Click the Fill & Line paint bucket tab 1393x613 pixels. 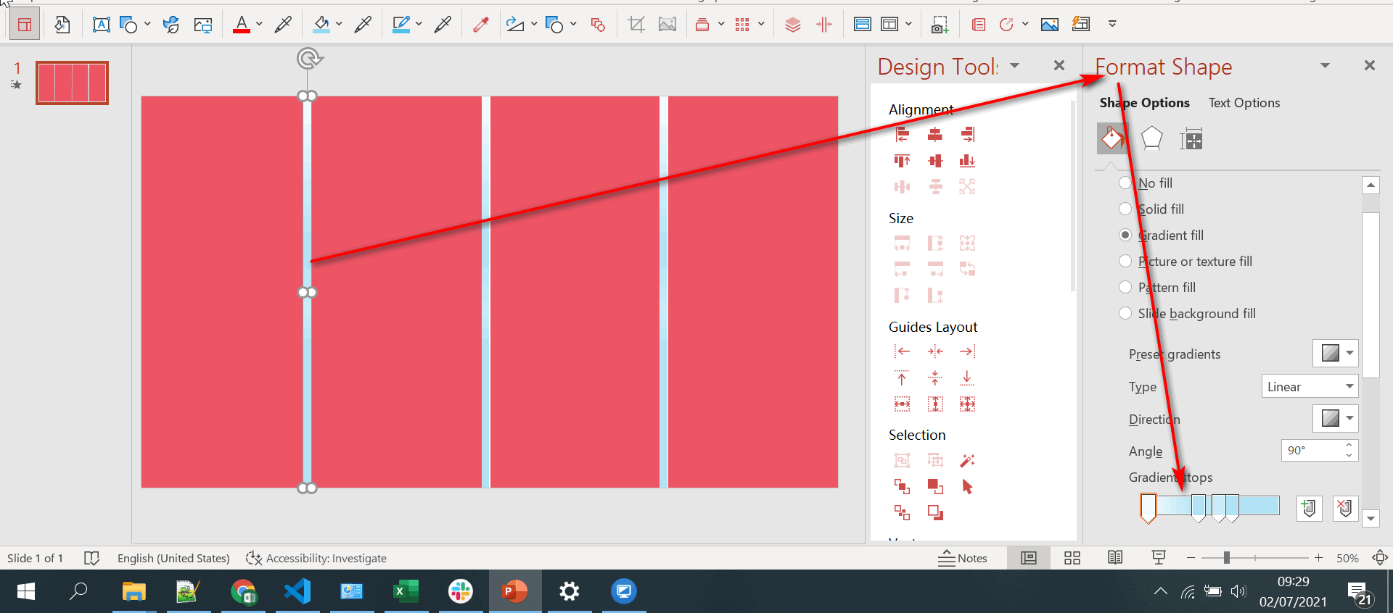point(1112,138)
